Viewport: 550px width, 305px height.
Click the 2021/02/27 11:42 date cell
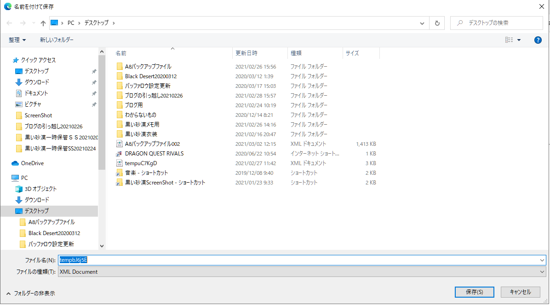click(x=255, y=163)
